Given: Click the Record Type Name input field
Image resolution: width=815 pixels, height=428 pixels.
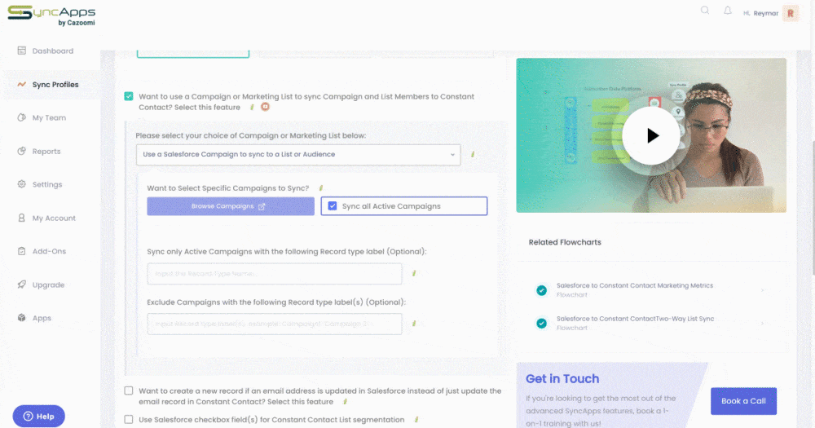Looking at the screenshot, I should [x=275, y=274].
